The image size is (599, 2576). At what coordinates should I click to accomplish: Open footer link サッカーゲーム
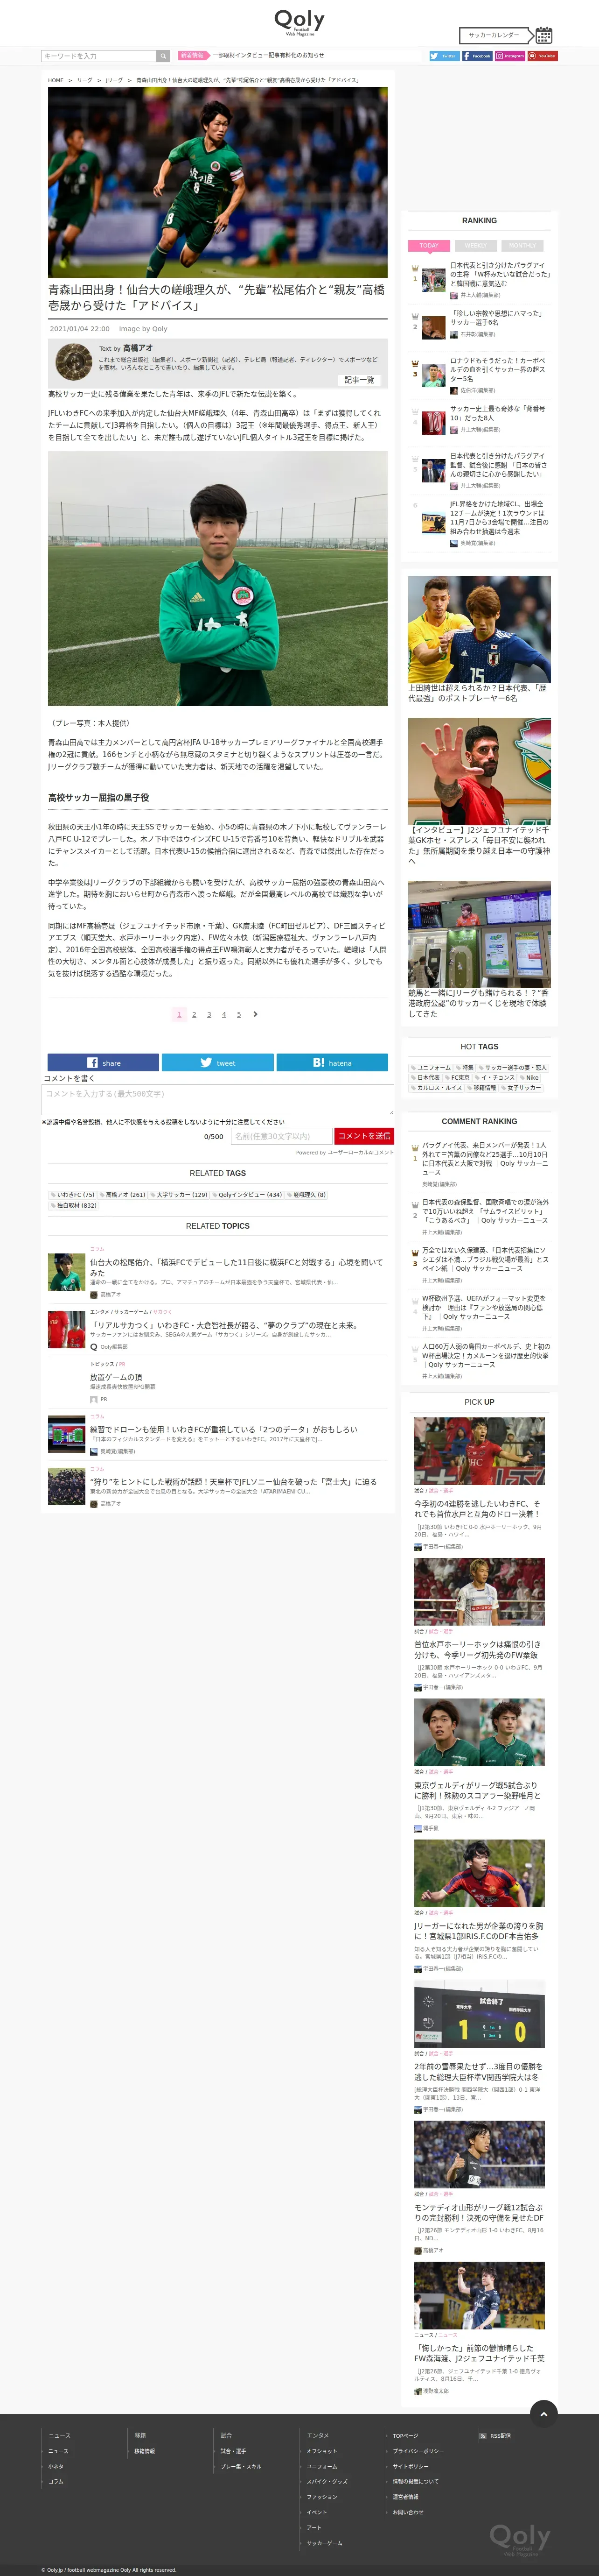[325, 2543]
